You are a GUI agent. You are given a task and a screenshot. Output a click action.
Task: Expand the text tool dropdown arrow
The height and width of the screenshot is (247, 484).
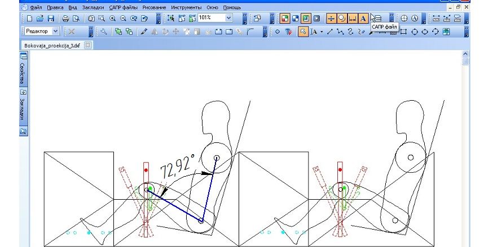322,32
